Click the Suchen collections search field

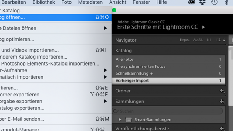point(167,111)
